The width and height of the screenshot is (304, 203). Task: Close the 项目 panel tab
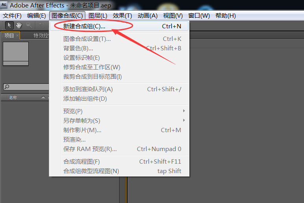click(17, 35)
